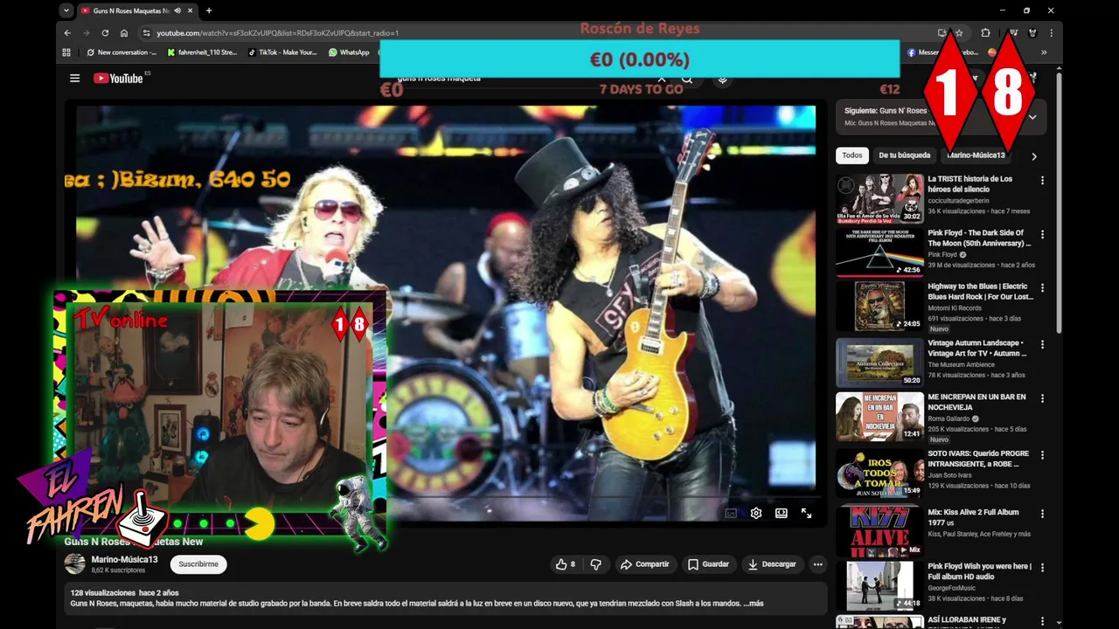
Task: Click the Descargar download button
Action: tap(772, 564)
